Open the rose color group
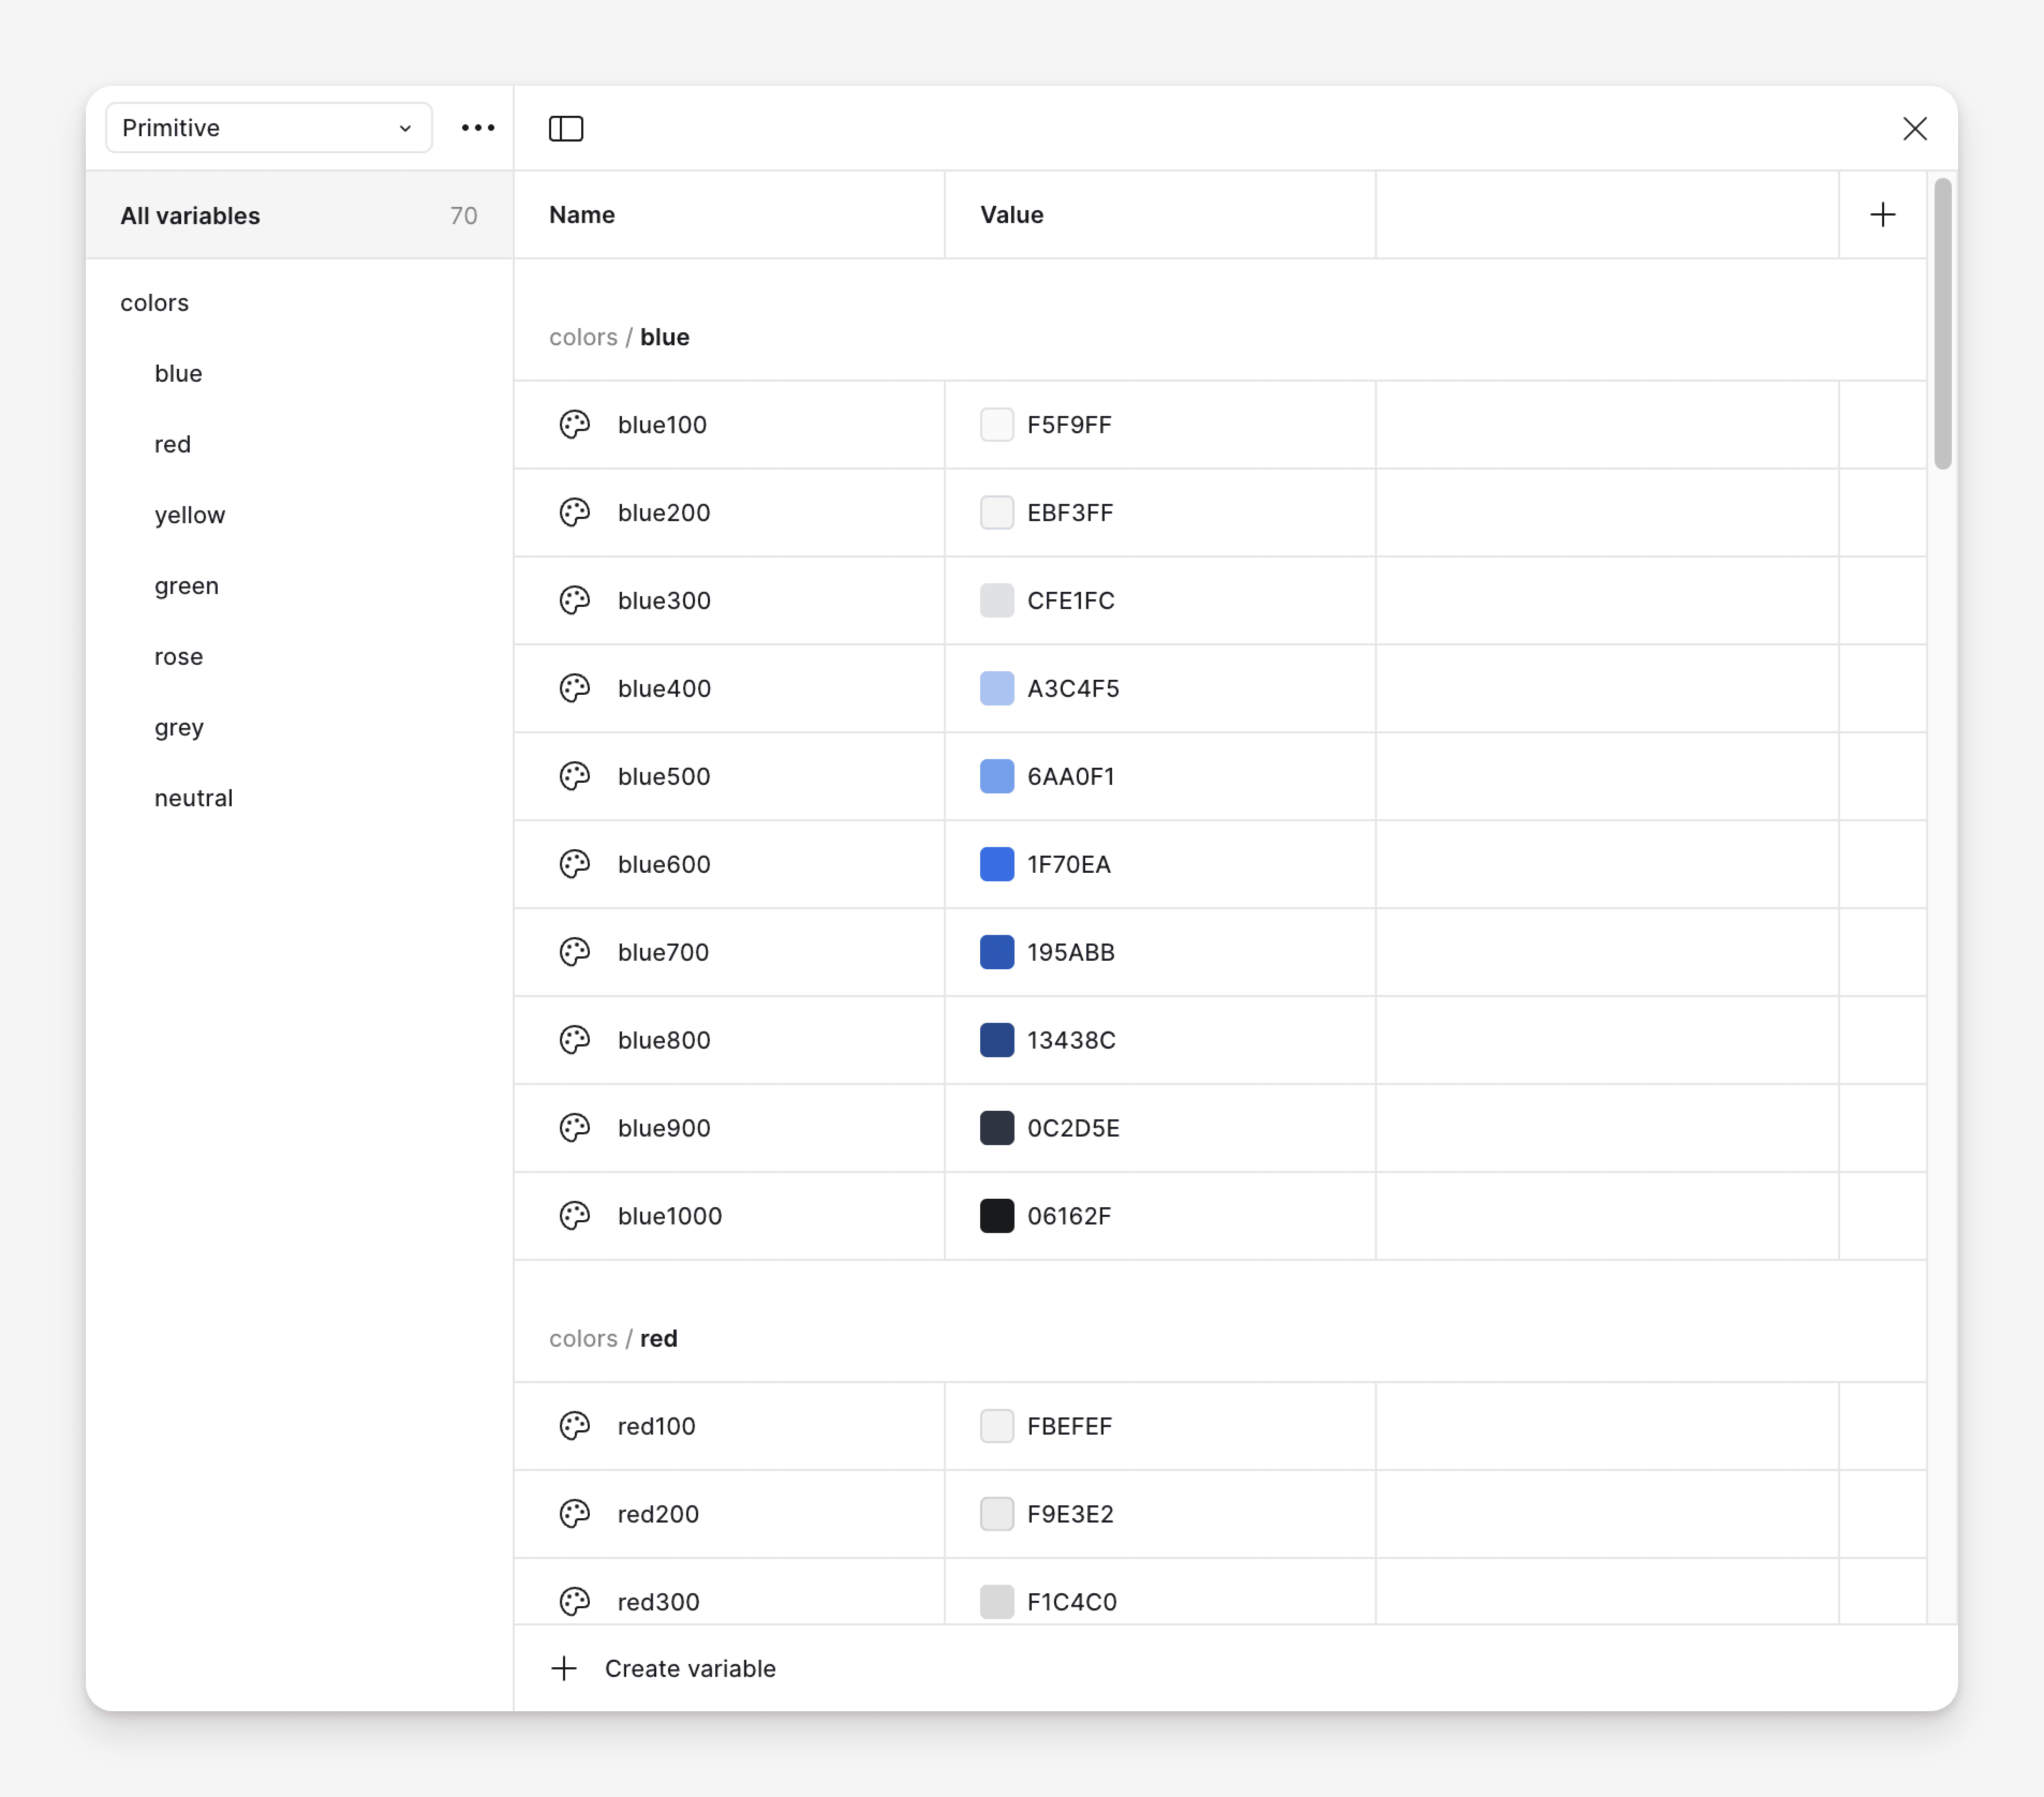Image resolution: width=2044 pixels, height=1797 pixels. point(179,657)
